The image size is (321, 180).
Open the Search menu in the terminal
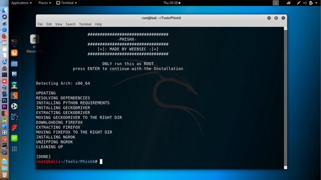pyautogui.click(x=71, y=24)
